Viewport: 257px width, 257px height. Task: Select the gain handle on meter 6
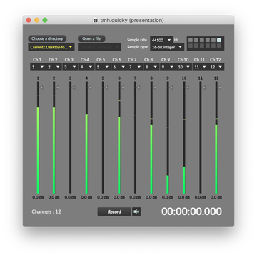pos(123,88)
